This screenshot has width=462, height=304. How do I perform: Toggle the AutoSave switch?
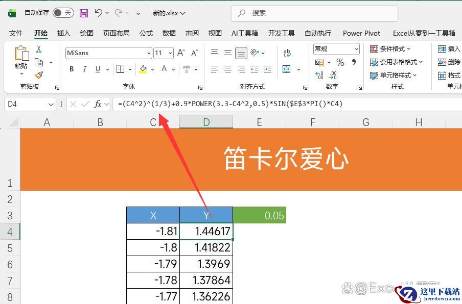pos(63,13)
